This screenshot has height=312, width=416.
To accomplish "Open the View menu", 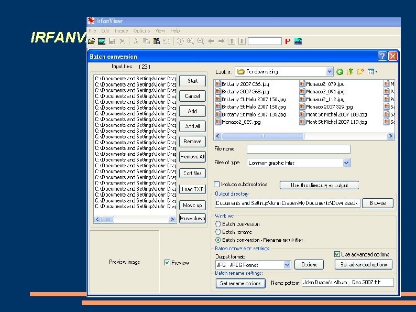I will (x=160, y=30).
